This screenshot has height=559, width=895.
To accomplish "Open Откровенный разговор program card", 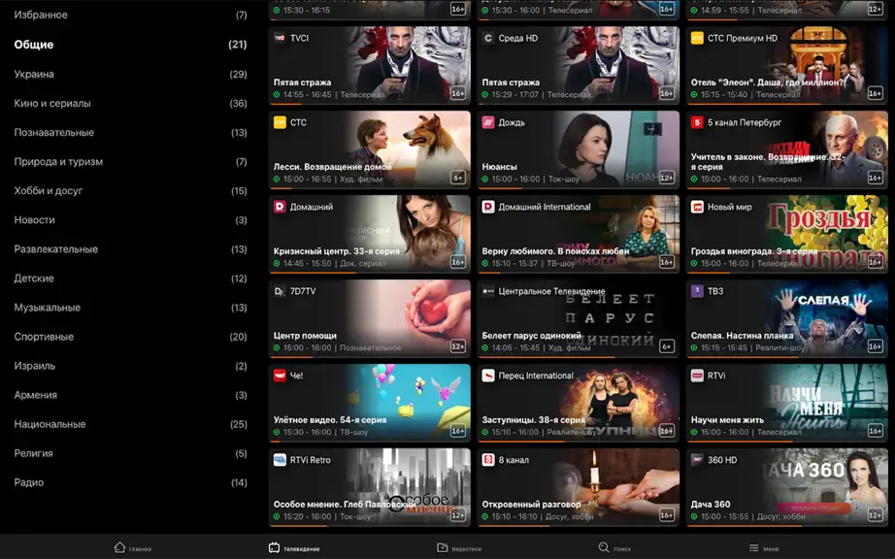I will [579, 488].
